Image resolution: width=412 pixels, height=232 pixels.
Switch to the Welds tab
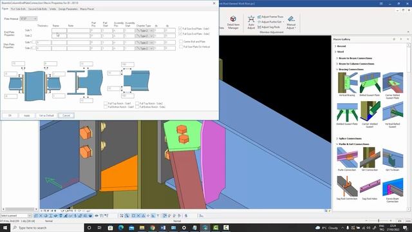point(53,9)
